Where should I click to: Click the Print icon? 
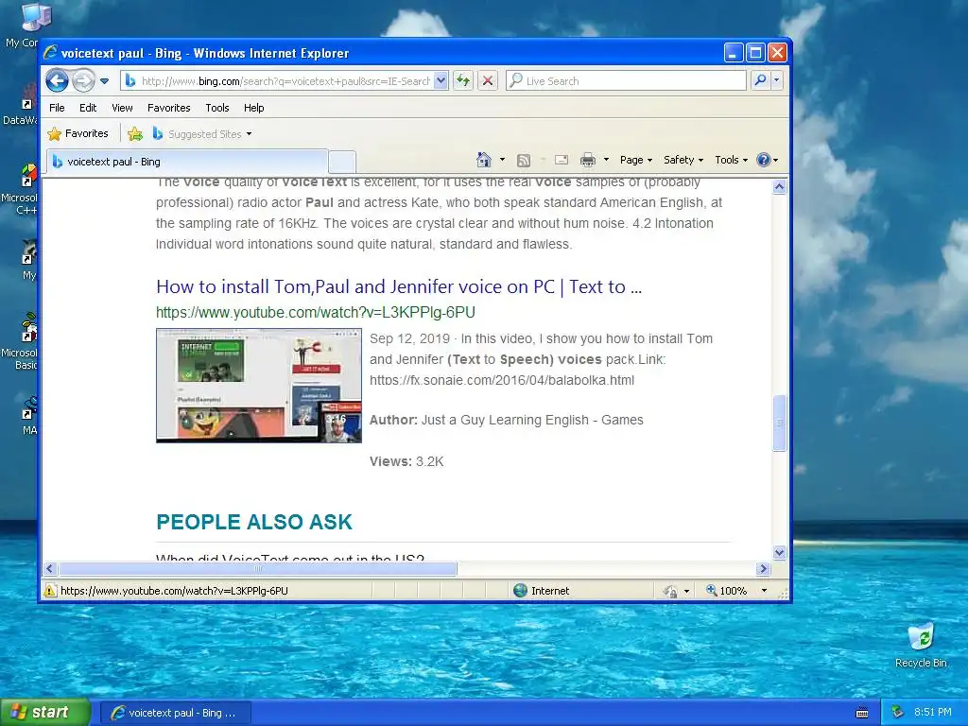(588, 160)
